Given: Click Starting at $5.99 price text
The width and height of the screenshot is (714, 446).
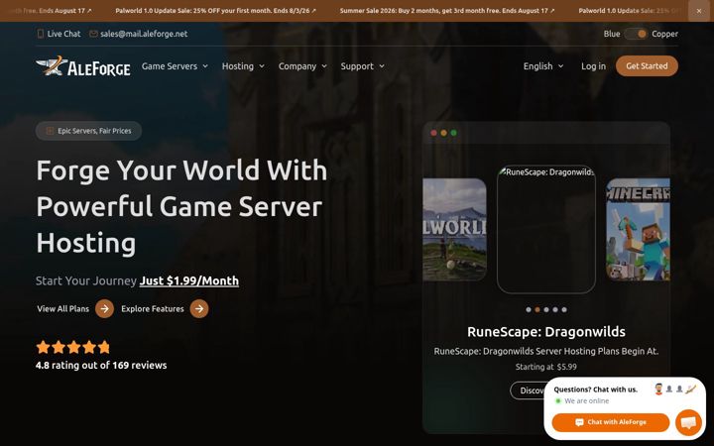Looking at the screenshot, I should click(x=546, y=367).
